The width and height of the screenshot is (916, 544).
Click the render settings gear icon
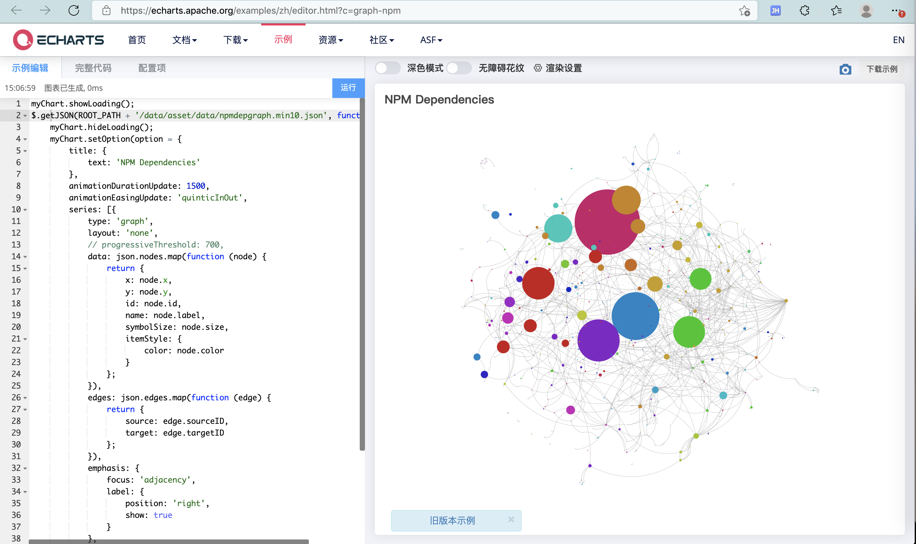(538, 68)
